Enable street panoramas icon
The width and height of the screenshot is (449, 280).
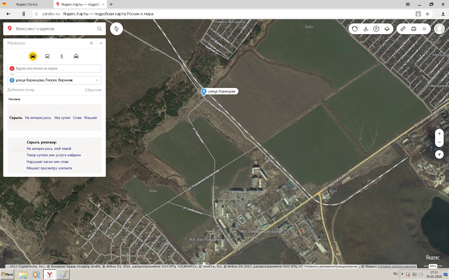pyautogui.click(x=366, y=29)
